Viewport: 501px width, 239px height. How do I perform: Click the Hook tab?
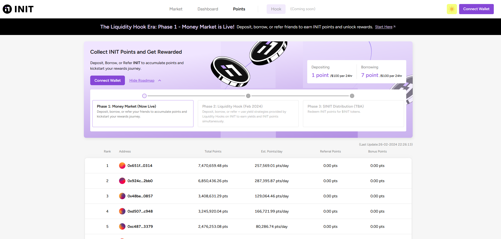pyautogui.click(x=276, y=9)
